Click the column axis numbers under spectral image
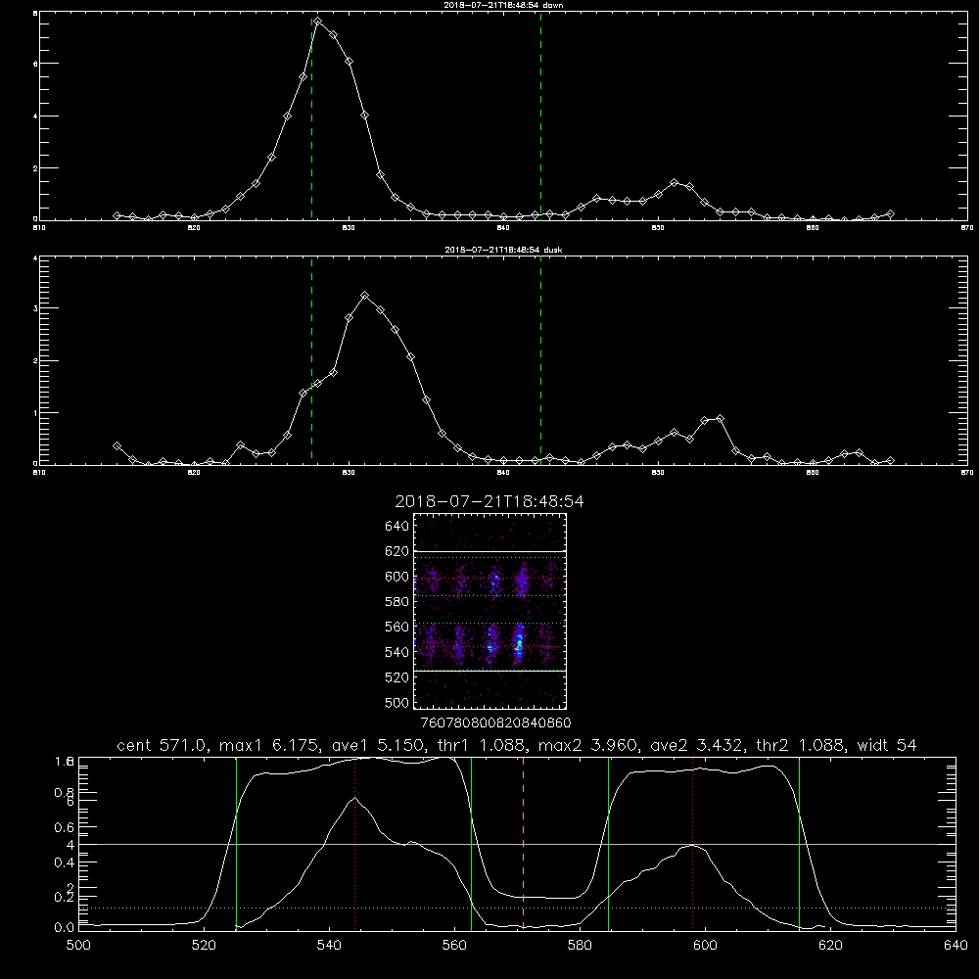 (495, 723)
